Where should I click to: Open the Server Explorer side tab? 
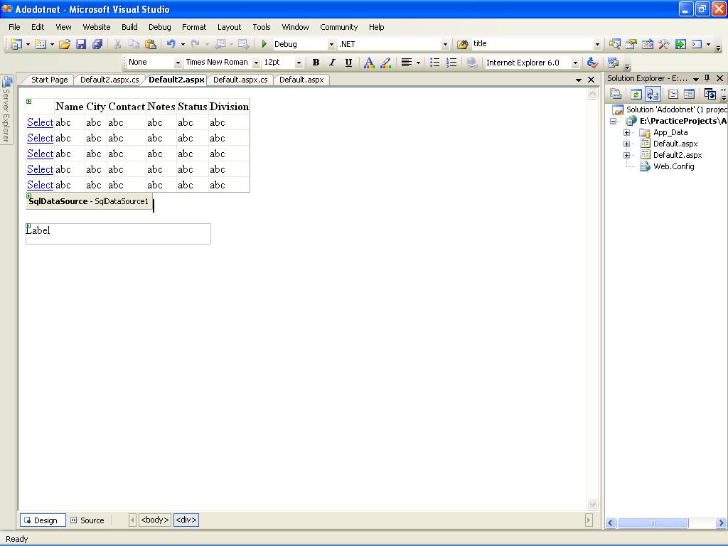tap(6, 109)
